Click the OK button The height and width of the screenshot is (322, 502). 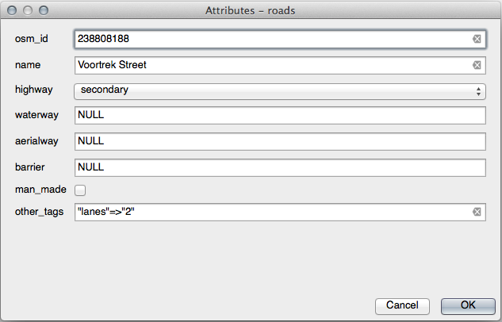point(468,305)
